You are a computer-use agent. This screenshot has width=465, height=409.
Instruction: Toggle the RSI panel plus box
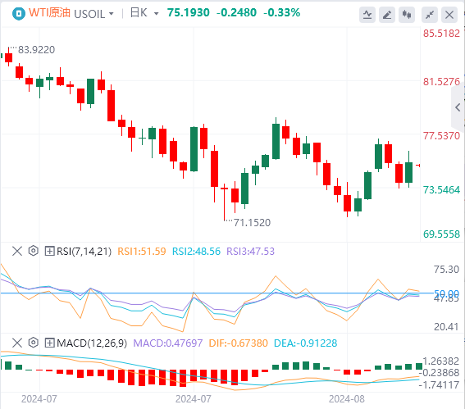pyautogui.click(x=49, y=252)
